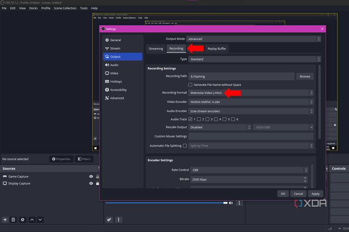The width and height of the screenshot is (349, 232).
Task: Open the Video Encoder dropdown
Action: tap(251, 102)
